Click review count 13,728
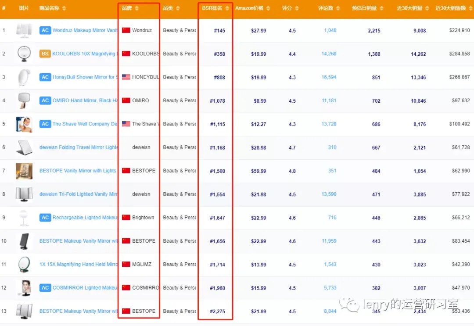The width and height of the screenshot is (474, 326). pos(329,124)
